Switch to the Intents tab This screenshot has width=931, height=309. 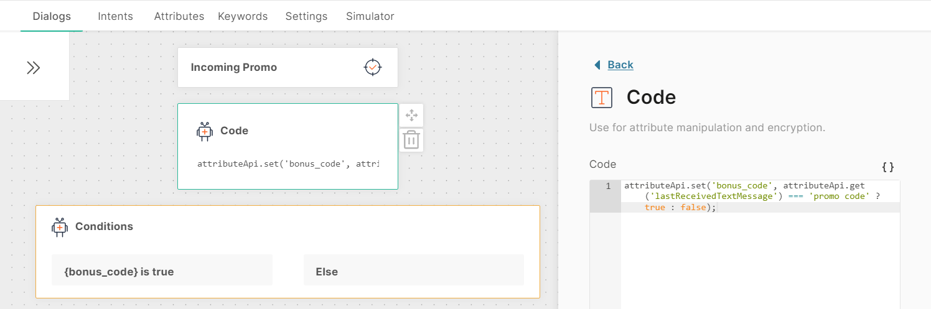115,16
